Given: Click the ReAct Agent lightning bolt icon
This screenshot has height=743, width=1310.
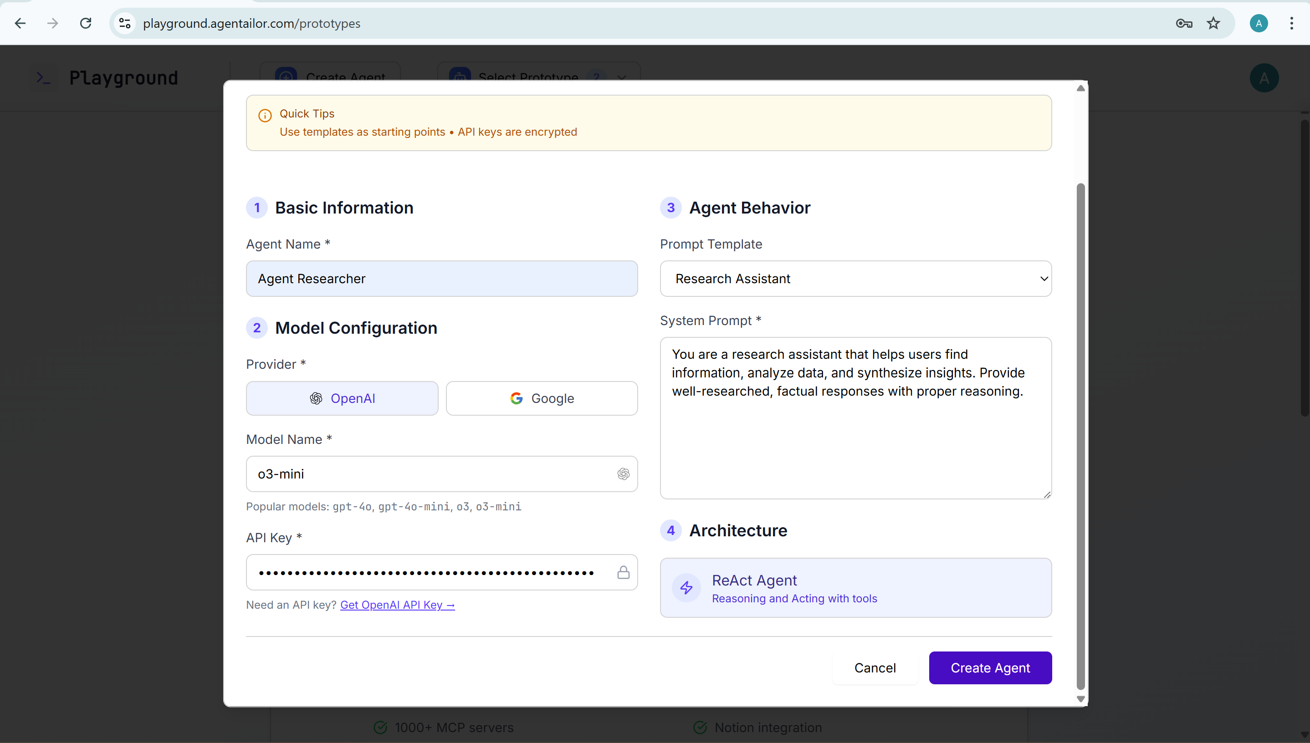Looking at the screenshot, I should [x=686, y=588].
